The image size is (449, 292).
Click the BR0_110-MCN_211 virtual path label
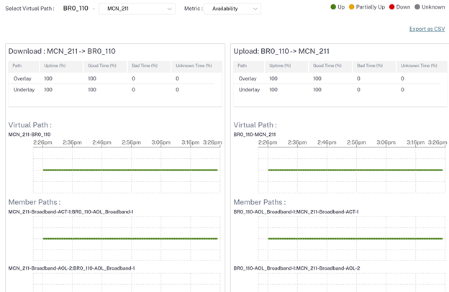coord(255,134)
